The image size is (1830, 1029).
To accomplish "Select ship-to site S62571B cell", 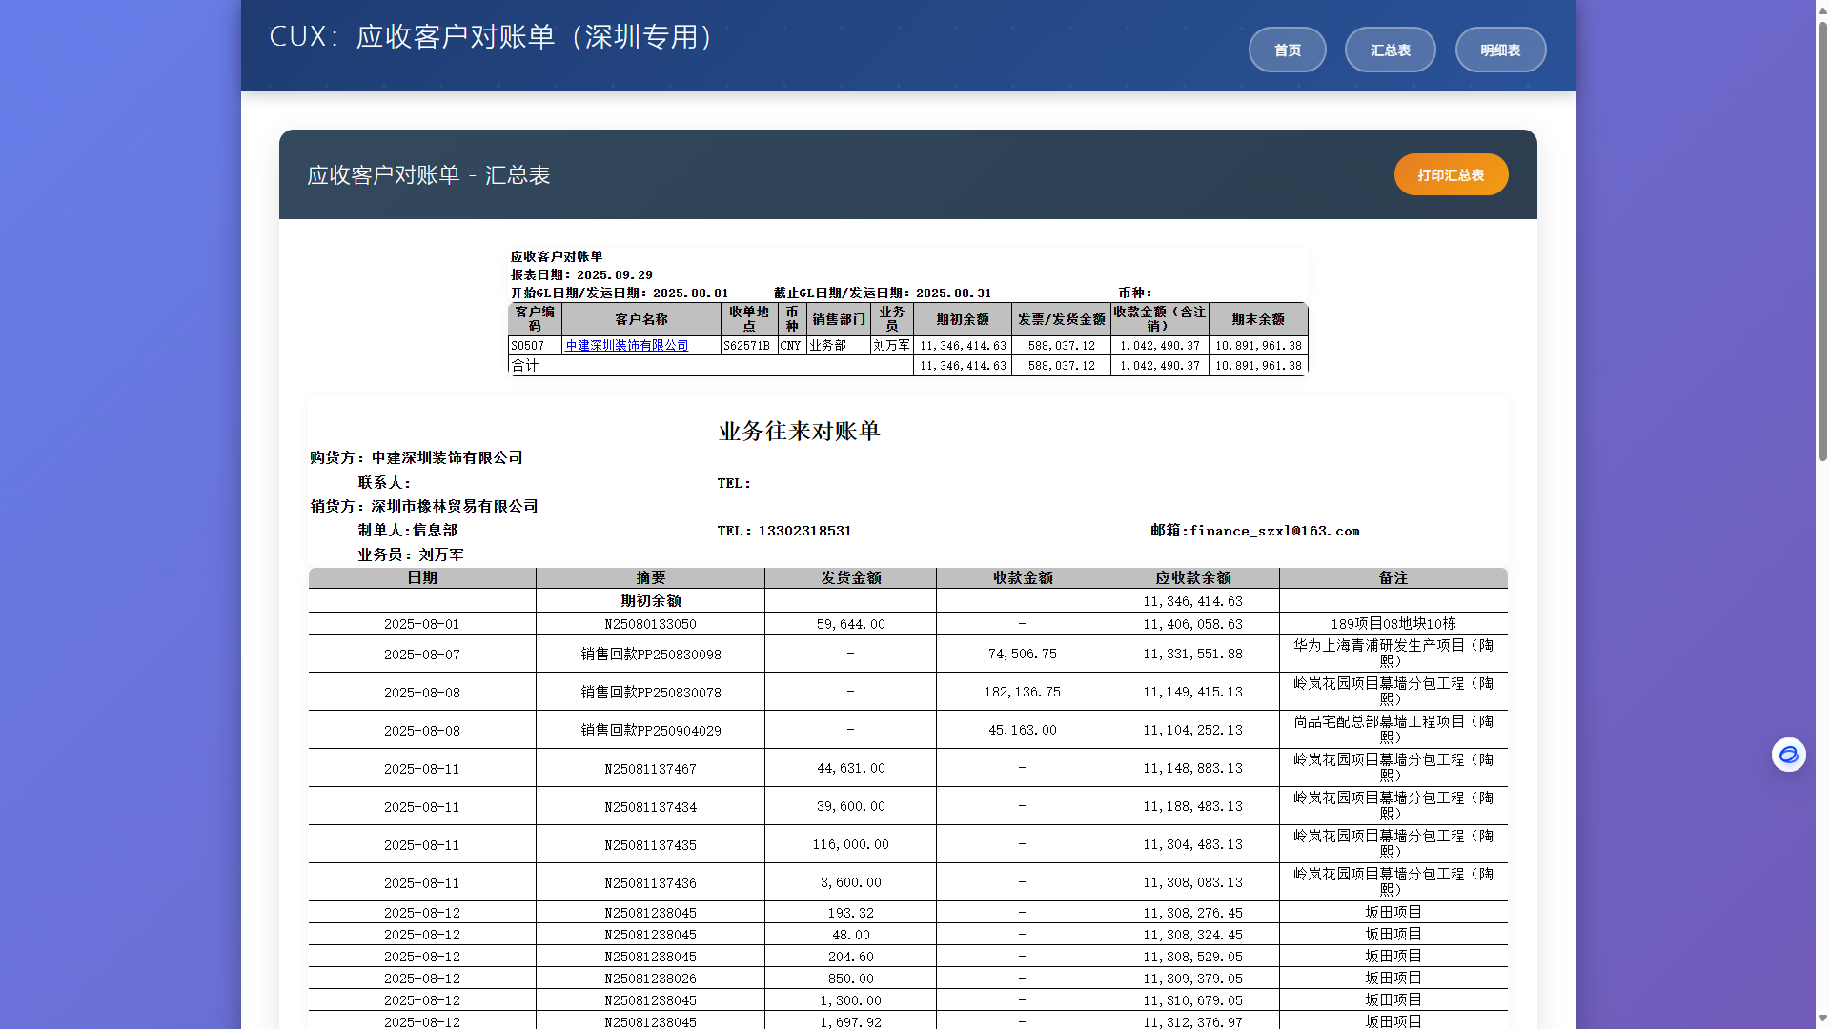I will point(748,346).
